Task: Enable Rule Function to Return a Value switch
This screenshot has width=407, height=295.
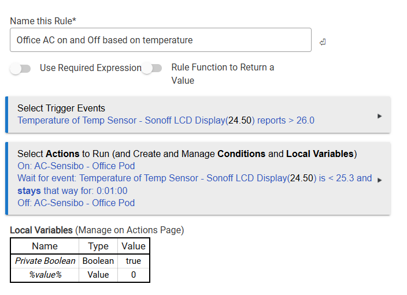Action: [x=152, y=69]
